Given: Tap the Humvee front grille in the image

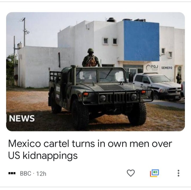Looking at the screenshot, I should [118, 98].
